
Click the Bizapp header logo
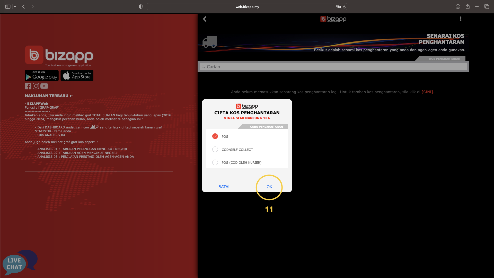(x=333, y=19)
